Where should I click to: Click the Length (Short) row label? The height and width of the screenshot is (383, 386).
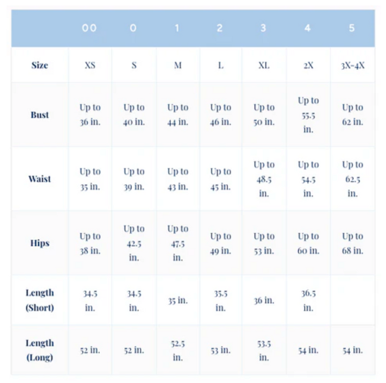[40, 300]
